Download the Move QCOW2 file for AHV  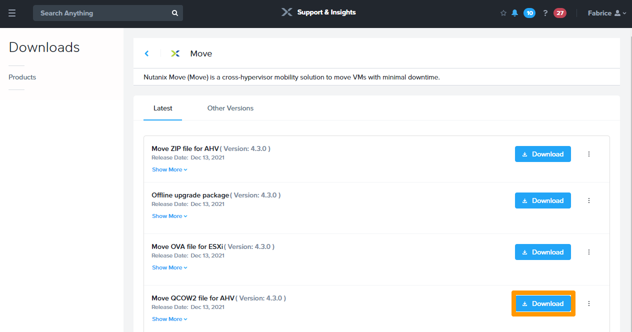coord(543,303)
